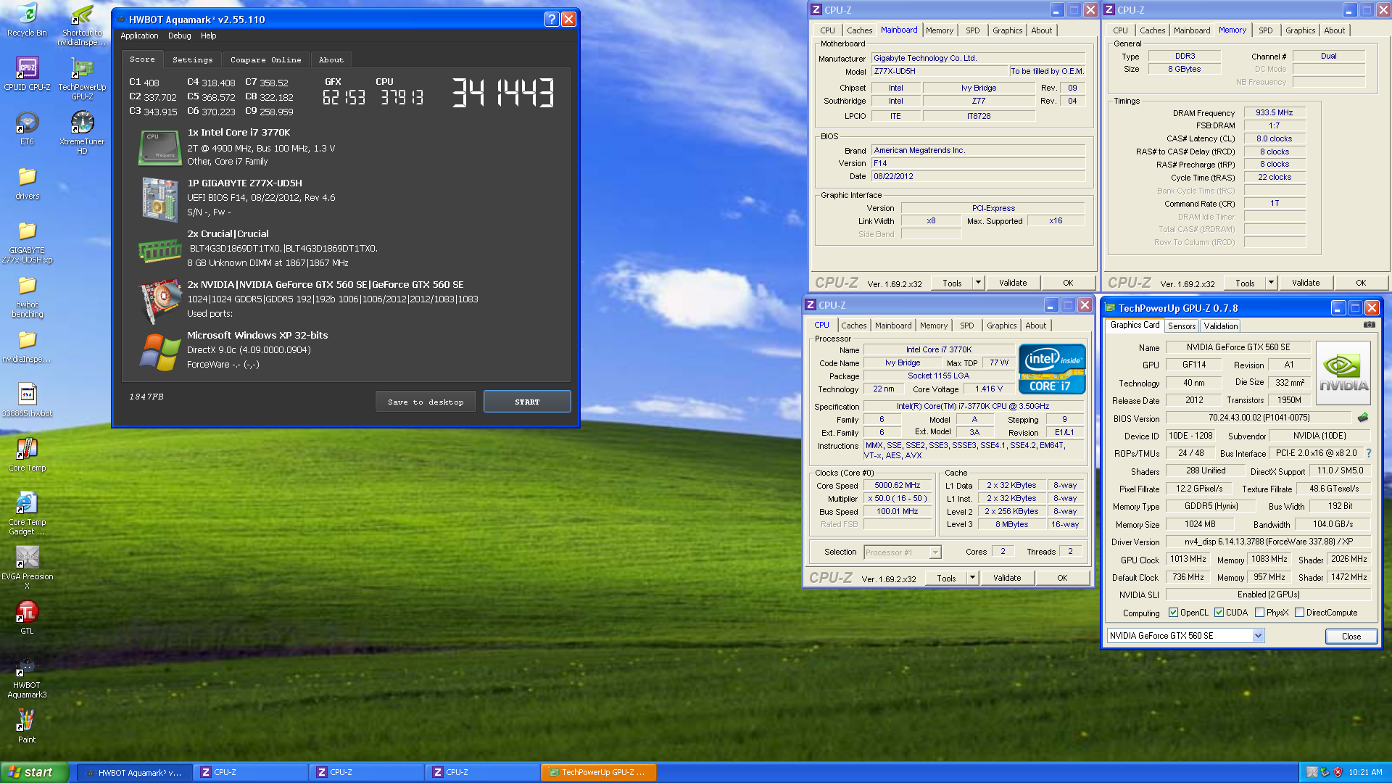Click Bus Interface question mark in GPU-Z
Image resolution: width=1392 pixels, height=783 pixels.
[x=1369, y=453]
